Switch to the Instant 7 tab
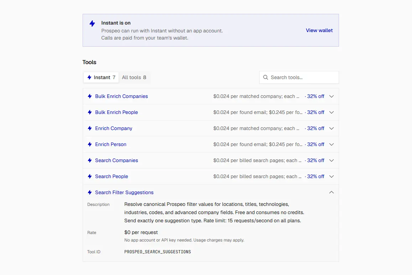 tap(101, 77)
